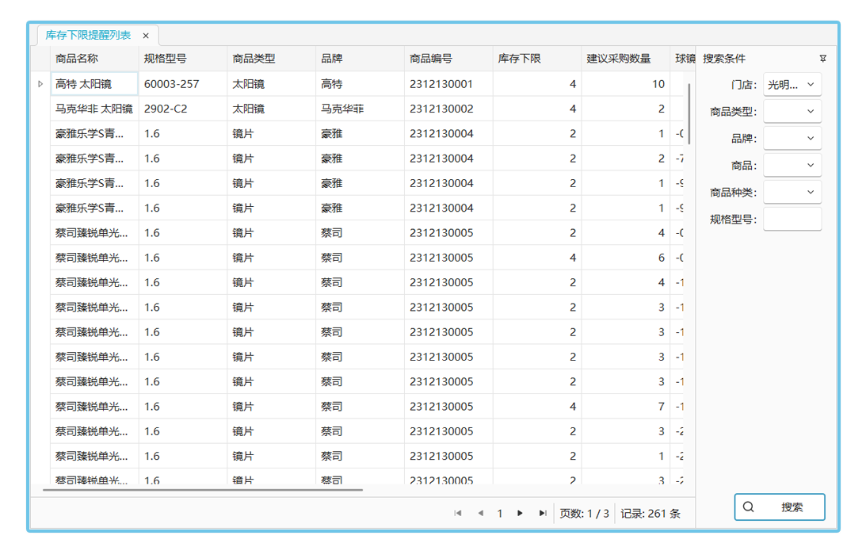Go to the first page
Viewport: 866px width, 547px height.
pos(458,513)
